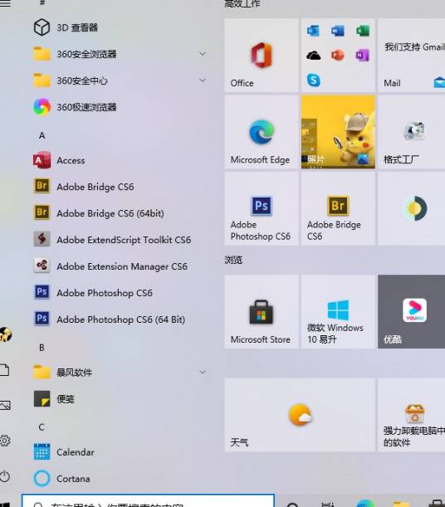This screenshot has width=445, height=507.
Task: Jump to letter C section header
Action: click(x=42, y=427)
